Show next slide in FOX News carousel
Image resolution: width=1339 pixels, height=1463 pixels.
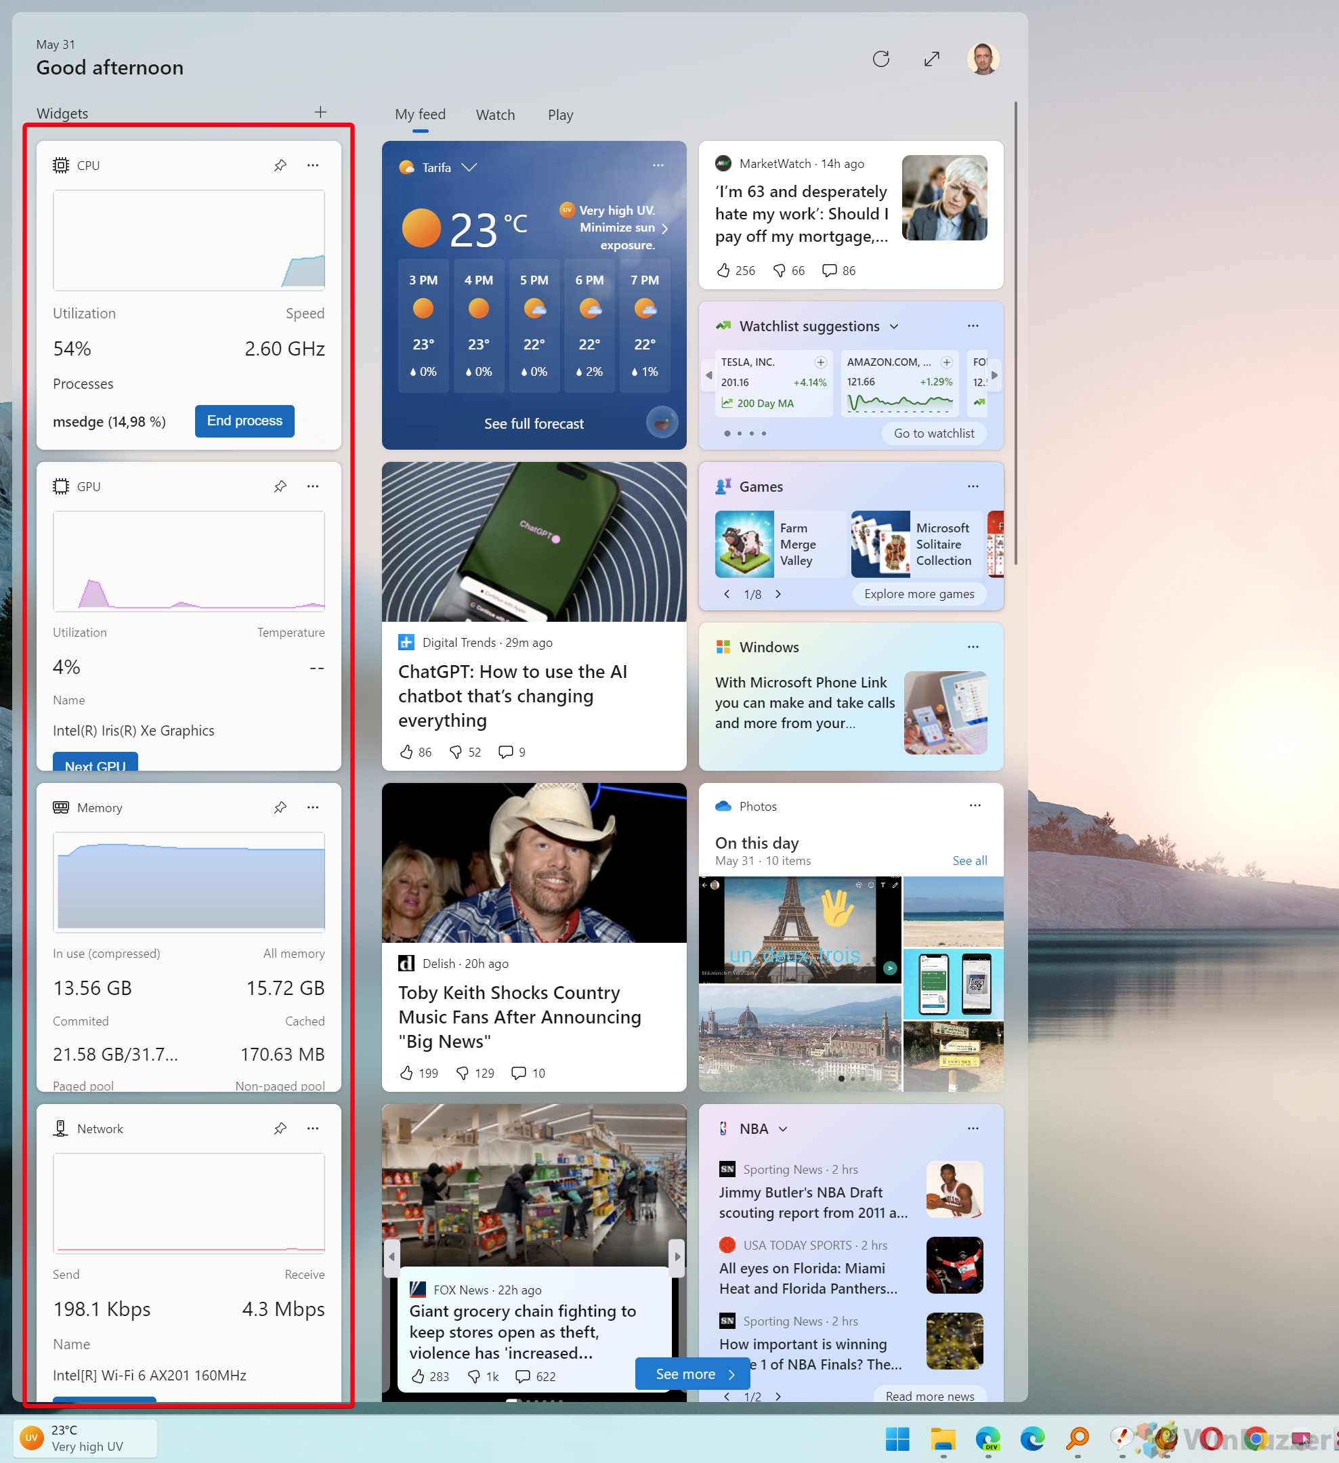pyautogui.click(x=677, y=1256)
